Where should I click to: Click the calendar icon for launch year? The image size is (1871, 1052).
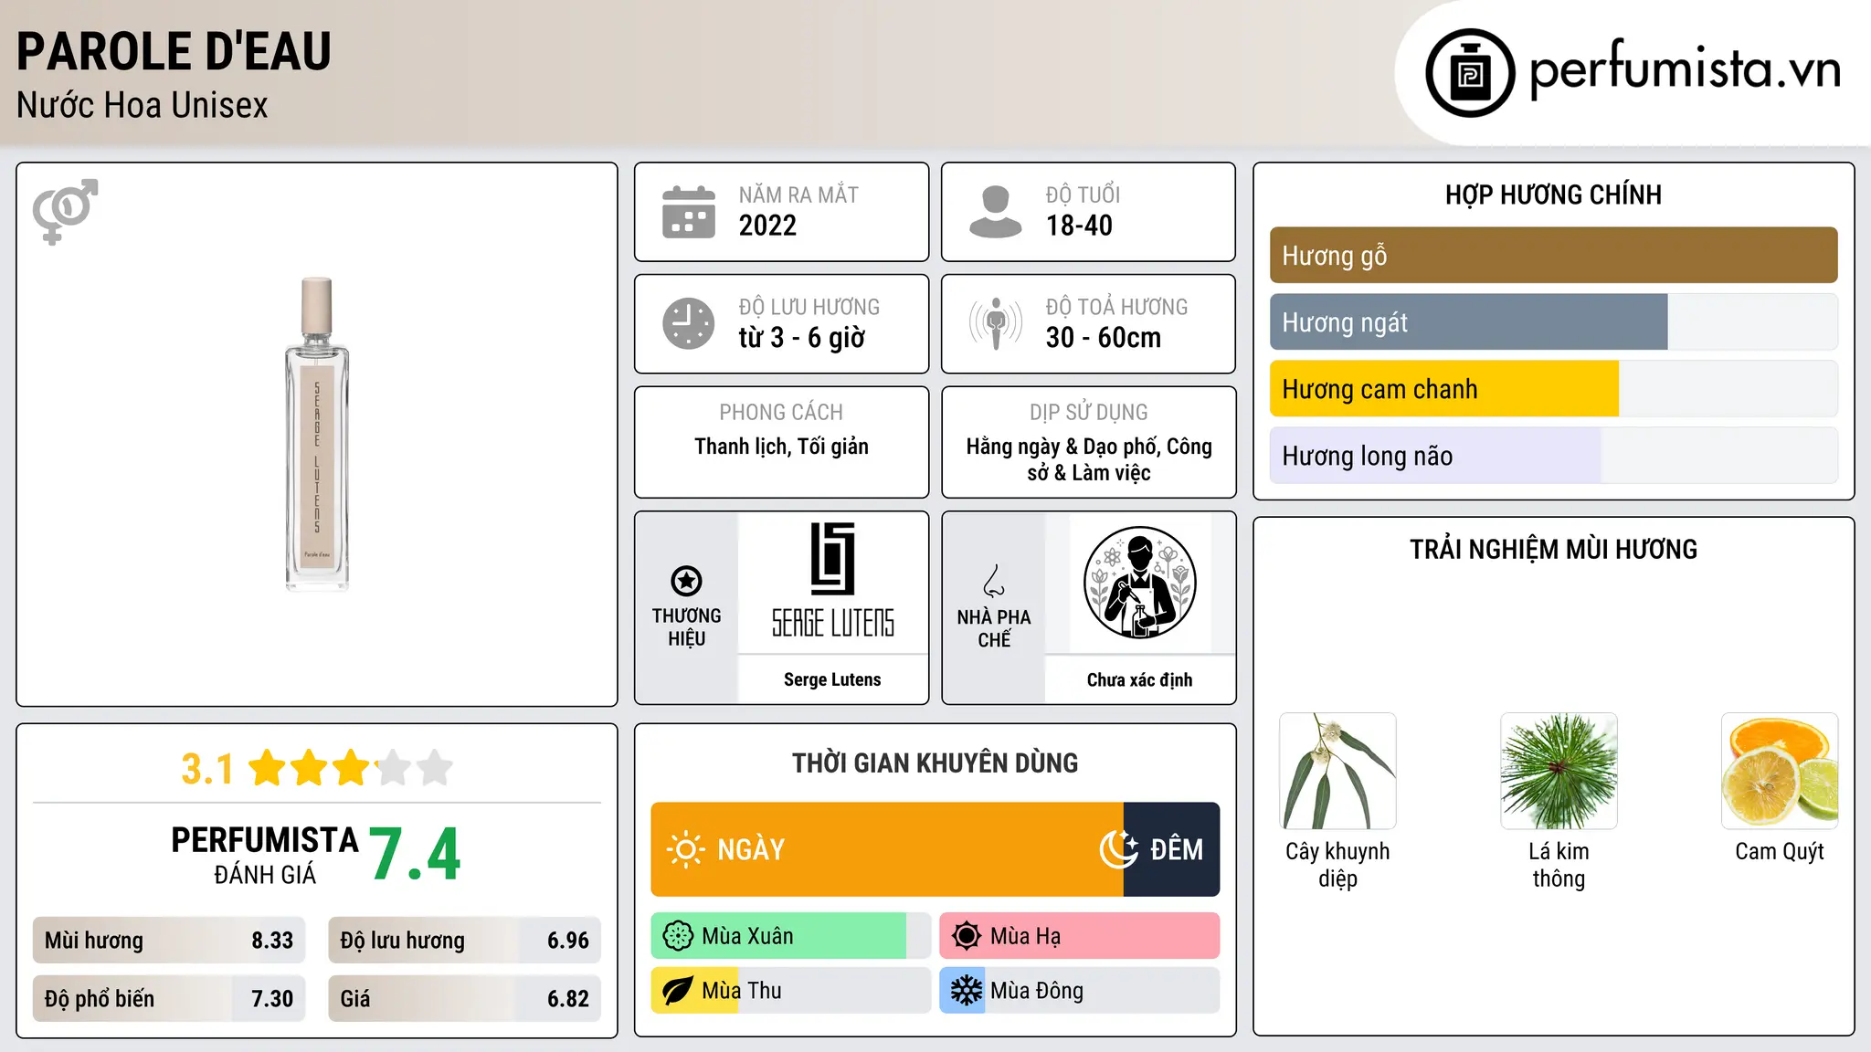tap(688, 212)
